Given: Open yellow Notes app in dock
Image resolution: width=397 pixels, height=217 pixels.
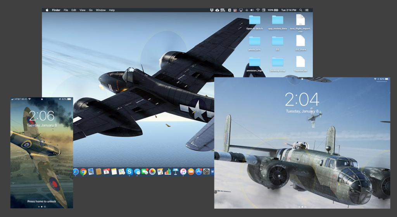Looking at the screenshot, I should pyautogui.click(x=114, y=171).
